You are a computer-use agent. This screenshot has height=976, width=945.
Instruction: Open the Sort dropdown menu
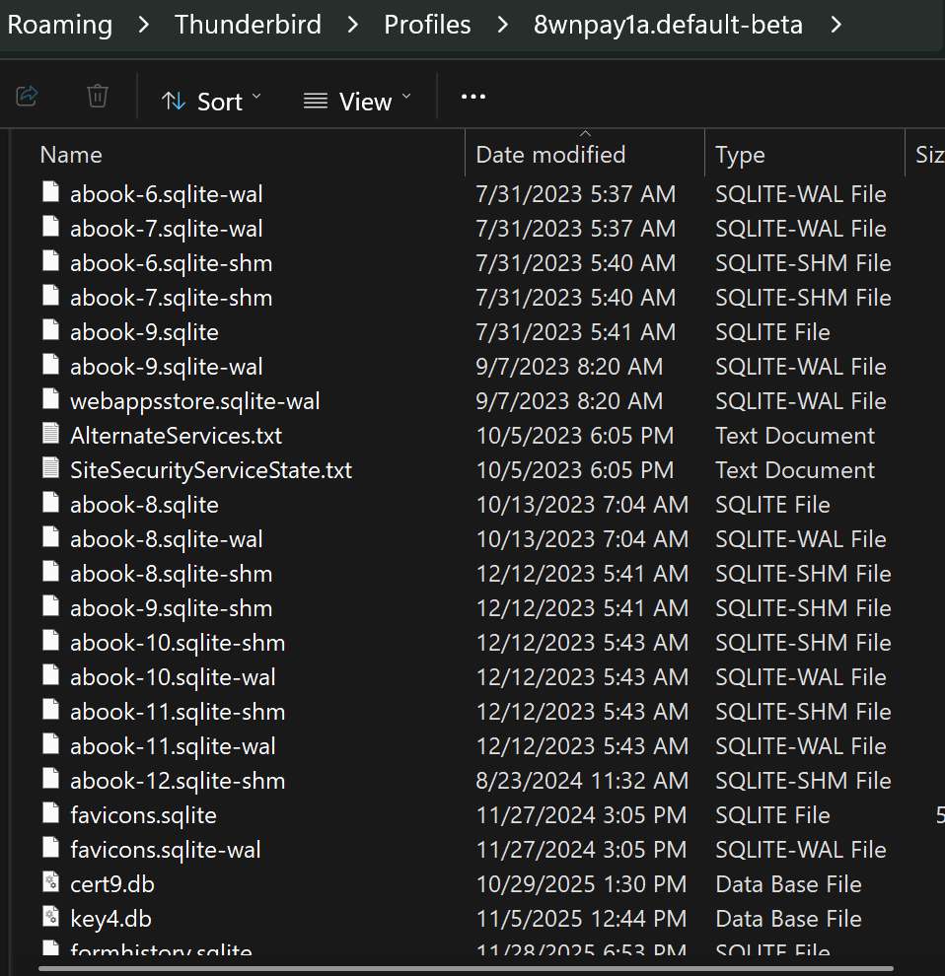(211, 101)
